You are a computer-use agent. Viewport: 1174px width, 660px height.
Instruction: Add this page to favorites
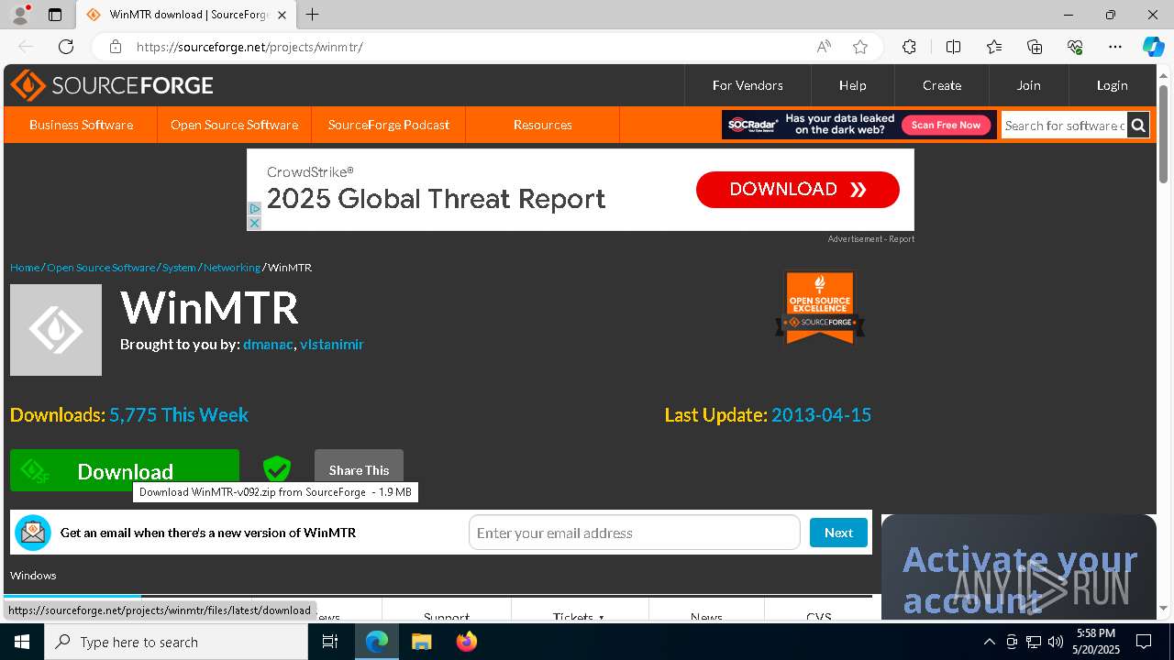click(859, 47)
